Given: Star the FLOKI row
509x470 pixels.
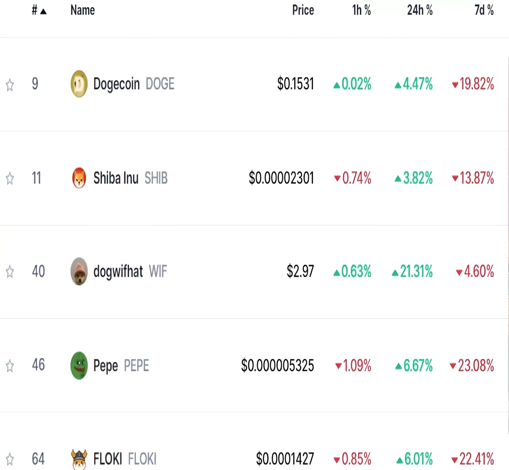Looking at the screenshot, I should click(x=10, y=459).
